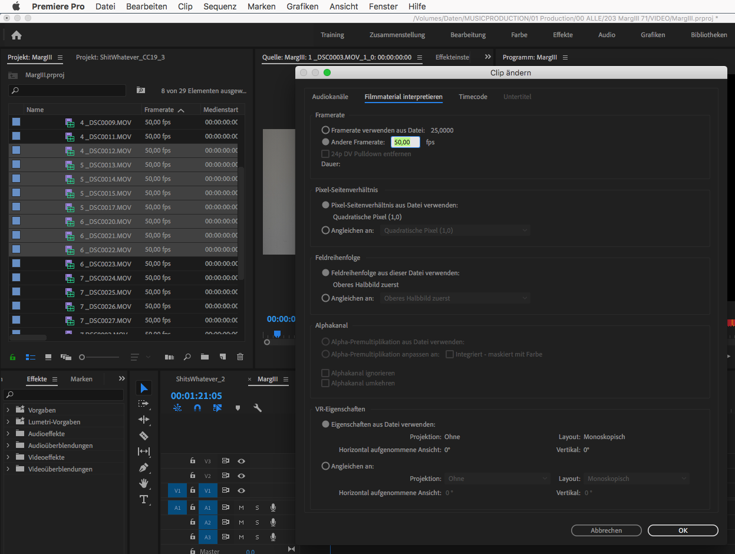This screenshot has height=554, width=735.
Task: Expand the Videoeffekte folder
Action: pos(8,457)
